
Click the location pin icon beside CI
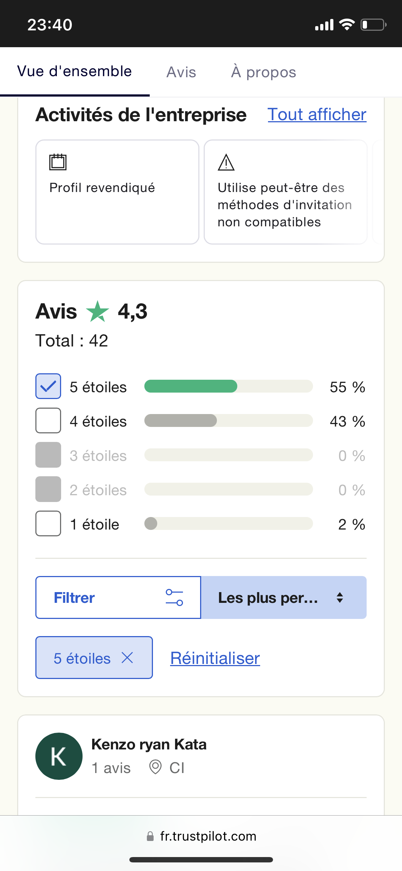click(155, 767)
